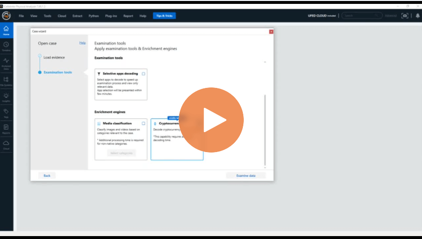Open the Cloud sidebar icon
Image resolution: width=422 pixels, height=239 pixels.
click(x=6, y=144)
